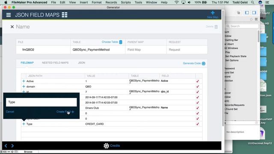Image resolution: width=274 pixels, height=154 pixels.
Task: Open the Tools menu
Action: pos(138,3)
